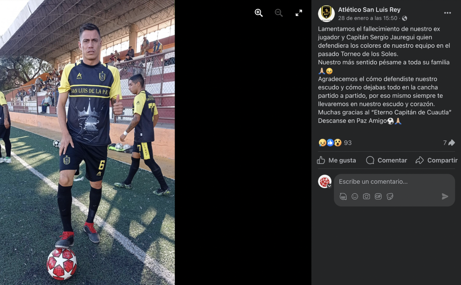Open the 7 shares count
Screen dimensions: 461x285
(x=449, y=143)
